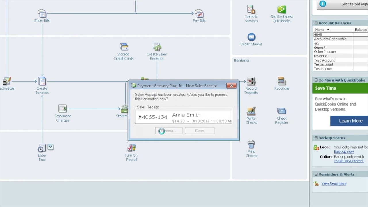Open the Estimates icon

(x=7, y=81)
